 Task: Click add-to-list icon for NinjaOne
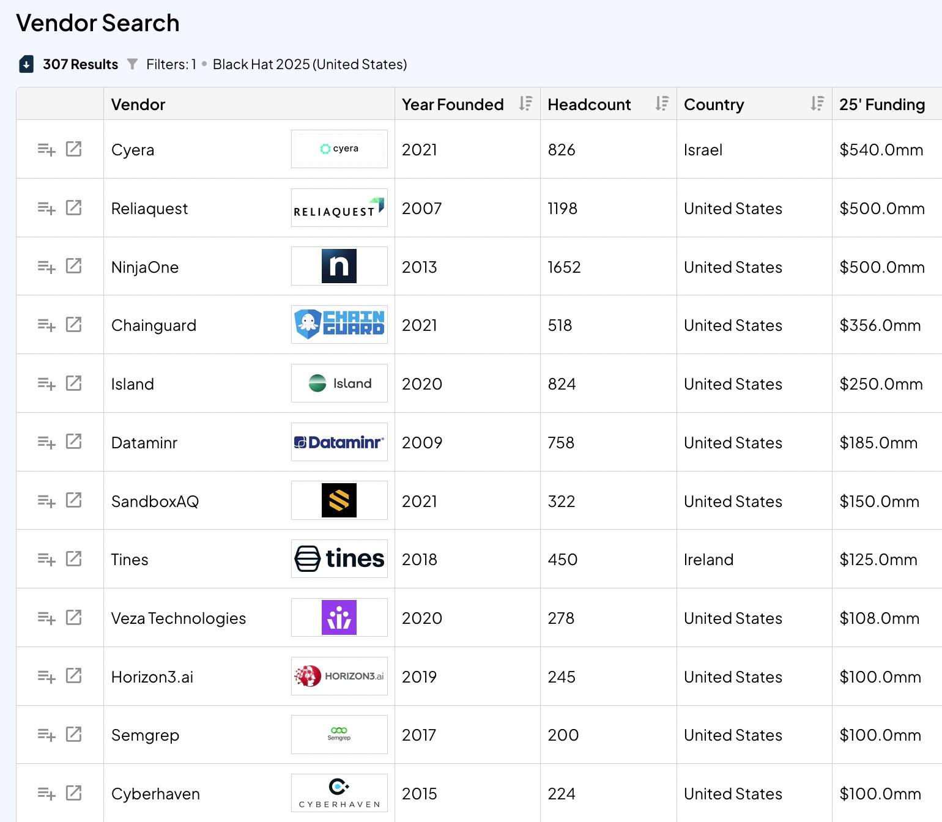tap(46, 267)
